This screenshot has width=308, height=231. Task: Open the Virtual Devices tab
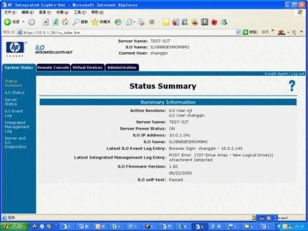click(x=87, y=68)
